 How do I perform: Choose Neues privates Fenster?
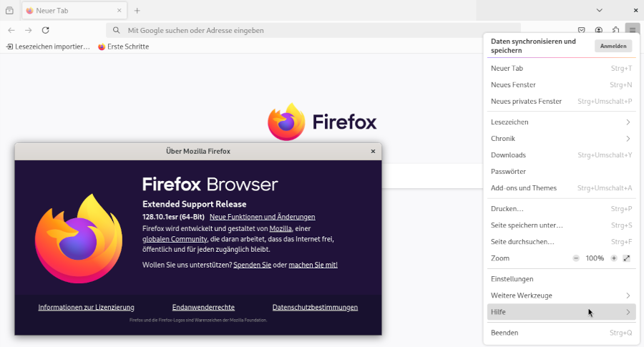click(562, 101)
